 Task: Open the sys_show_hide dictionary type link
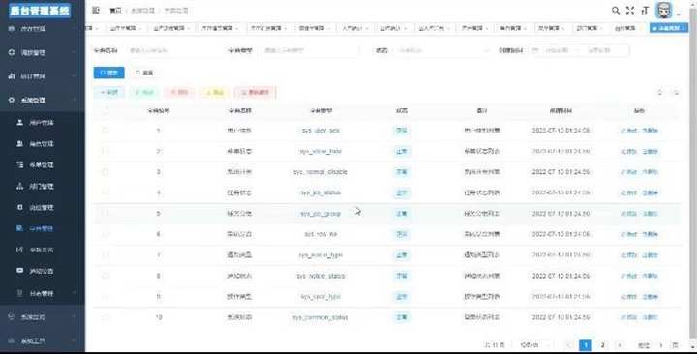pos(320,152)
